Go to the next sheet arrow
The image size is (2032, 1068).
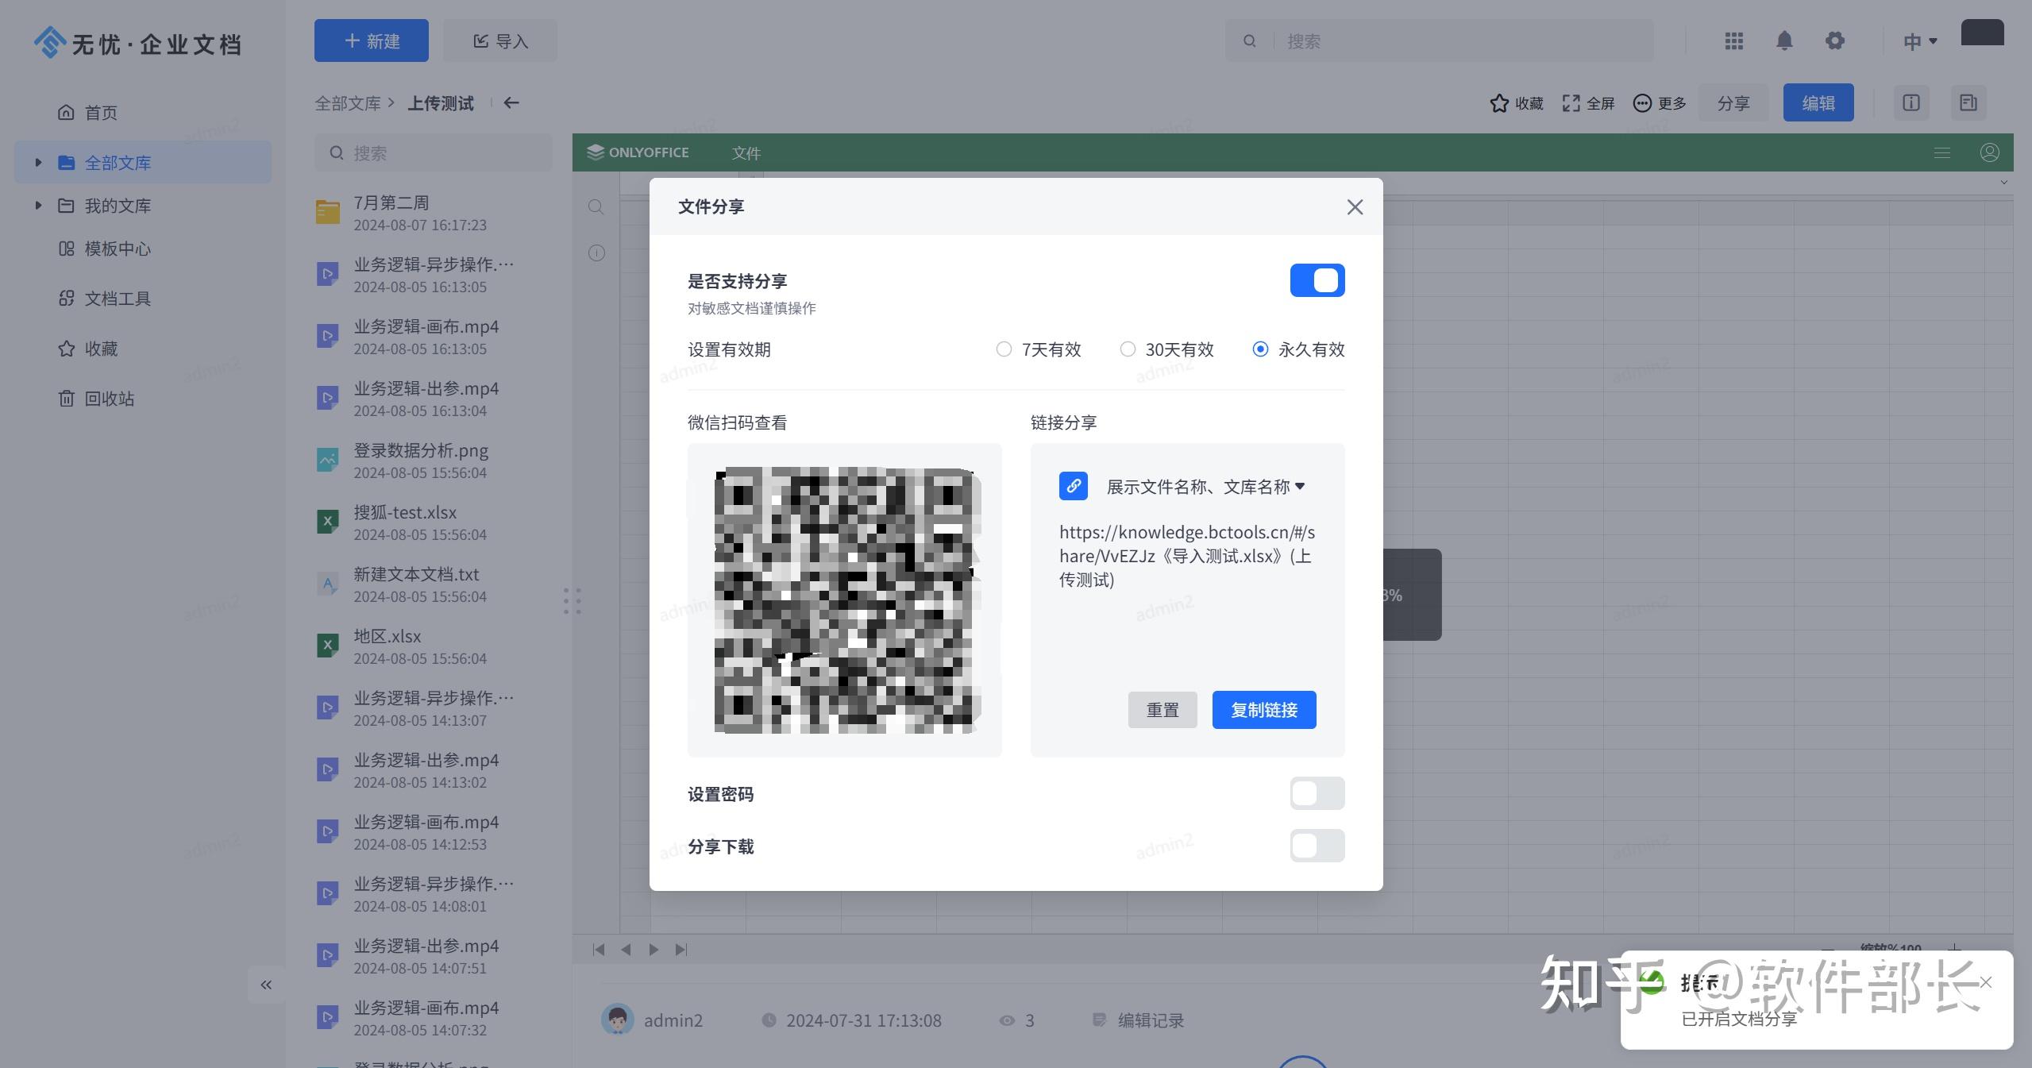pos(654,950)
